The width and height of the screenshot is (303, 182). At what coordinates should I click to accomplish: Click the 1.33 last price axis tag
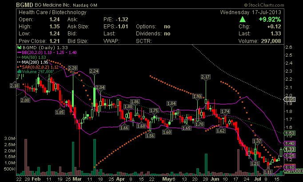290,149
